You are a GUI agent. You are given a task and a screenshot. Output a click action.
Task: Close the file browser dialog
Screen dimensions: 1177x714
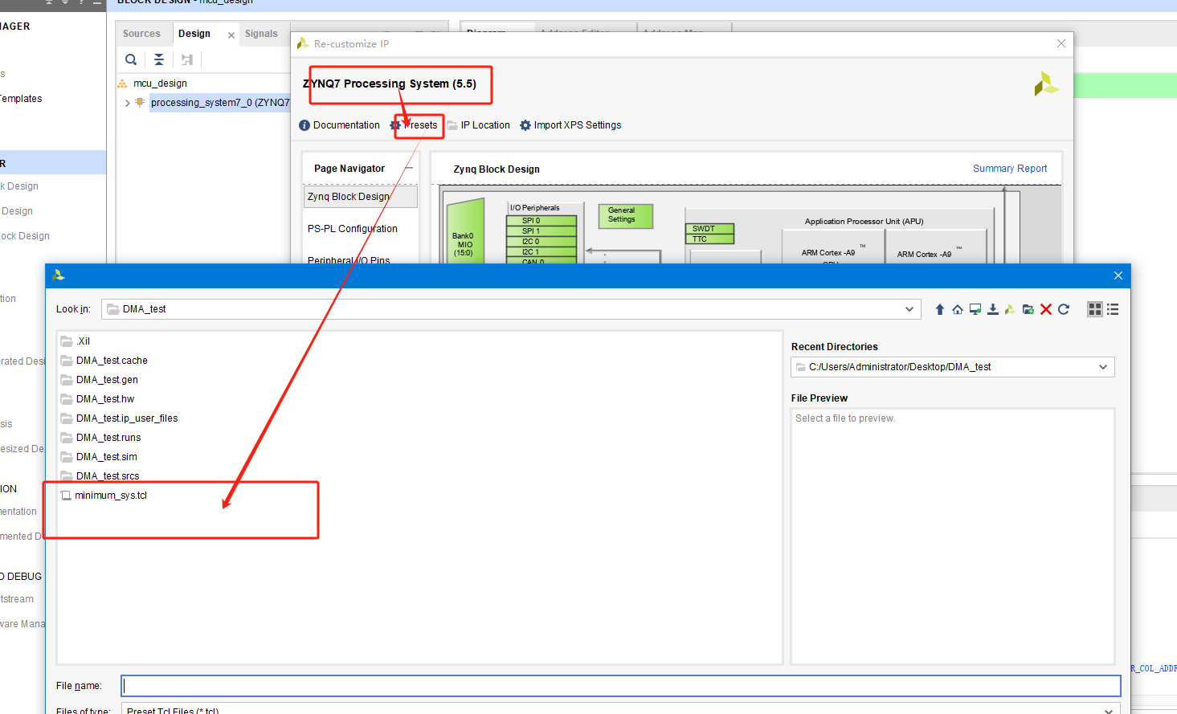pos(1118,275)
